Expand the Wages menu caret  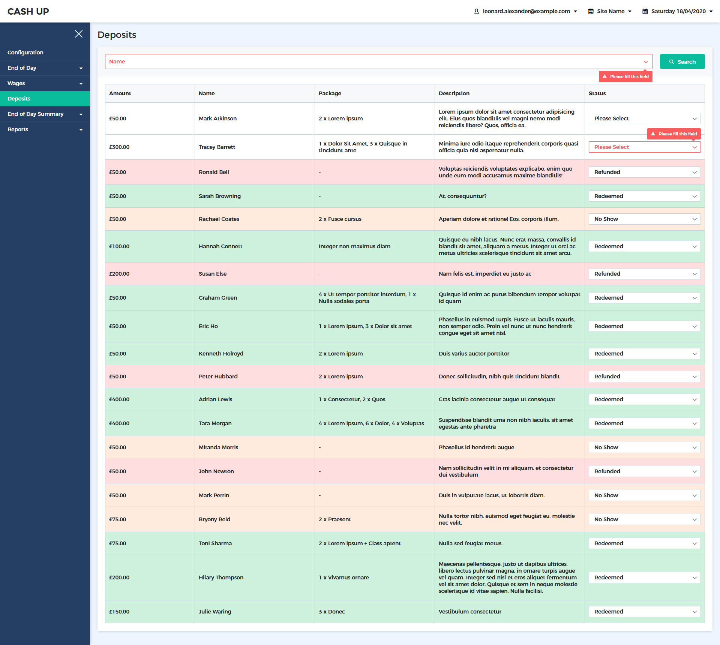coord(81,84)
